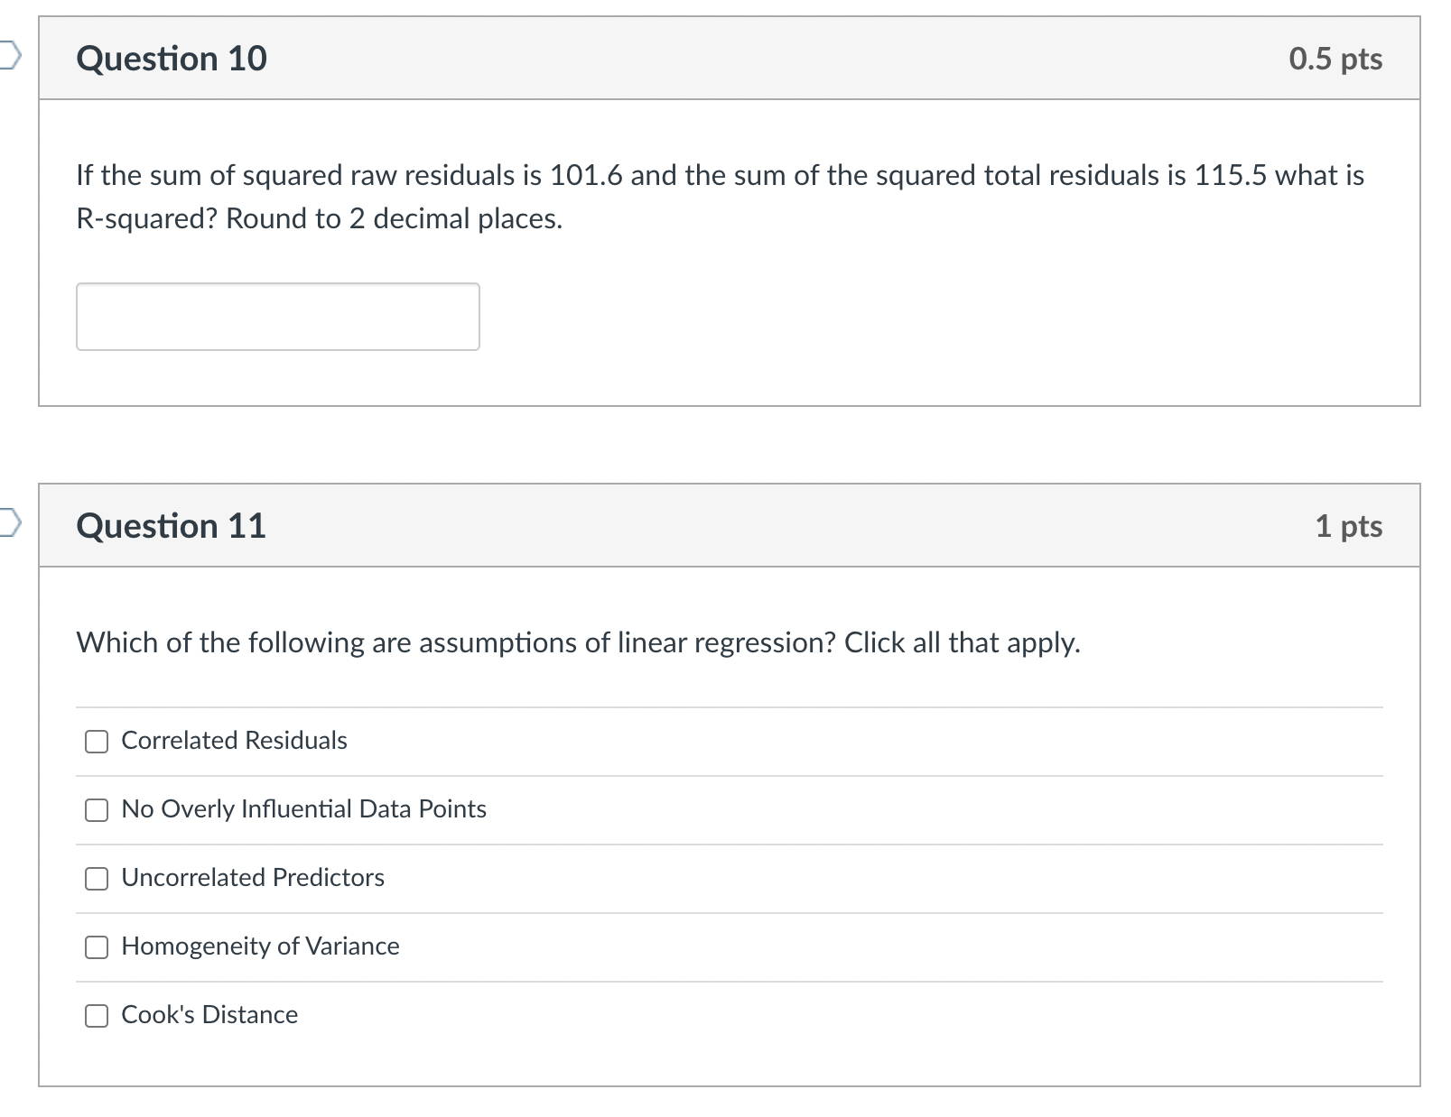1451x1117 pixels.
Task: Click the 1 pts label on Question 11
Action: (x=1349, y=525)
